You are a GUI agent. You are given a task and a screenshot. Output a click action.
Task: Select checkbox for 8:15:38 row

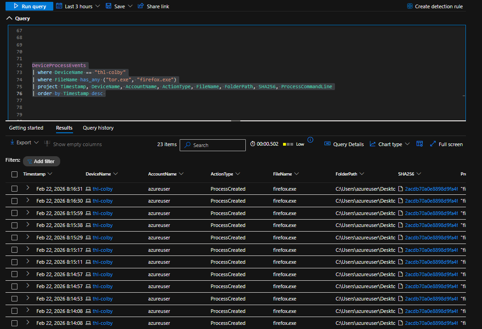15,226
